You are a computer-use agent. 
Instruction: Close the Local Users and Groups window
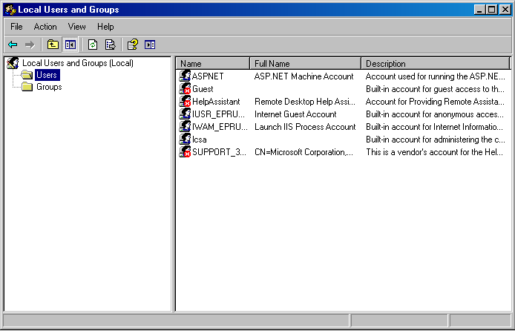(505, 10)
